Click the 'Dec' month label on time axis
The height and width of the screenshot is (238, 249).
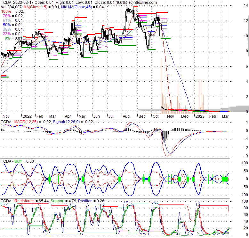(x=185, y=116)
